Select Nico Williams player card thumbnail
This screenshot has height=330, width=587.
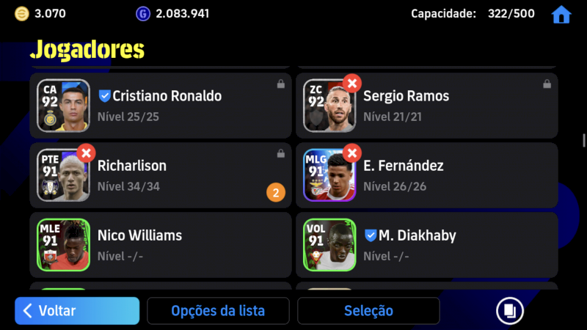point(63,245)
